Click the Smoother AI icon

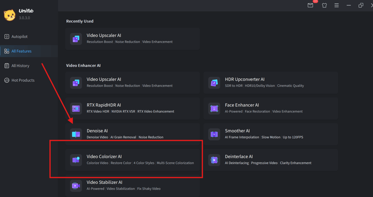(214, 134)
